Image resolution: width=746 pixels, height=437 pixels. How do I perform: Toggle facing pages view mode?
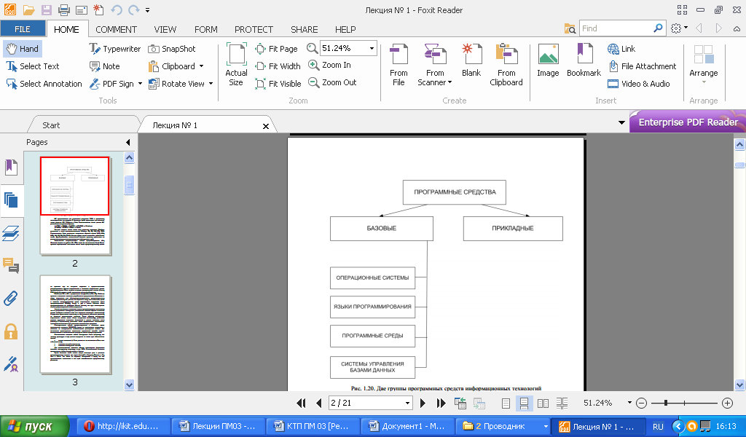543,403
